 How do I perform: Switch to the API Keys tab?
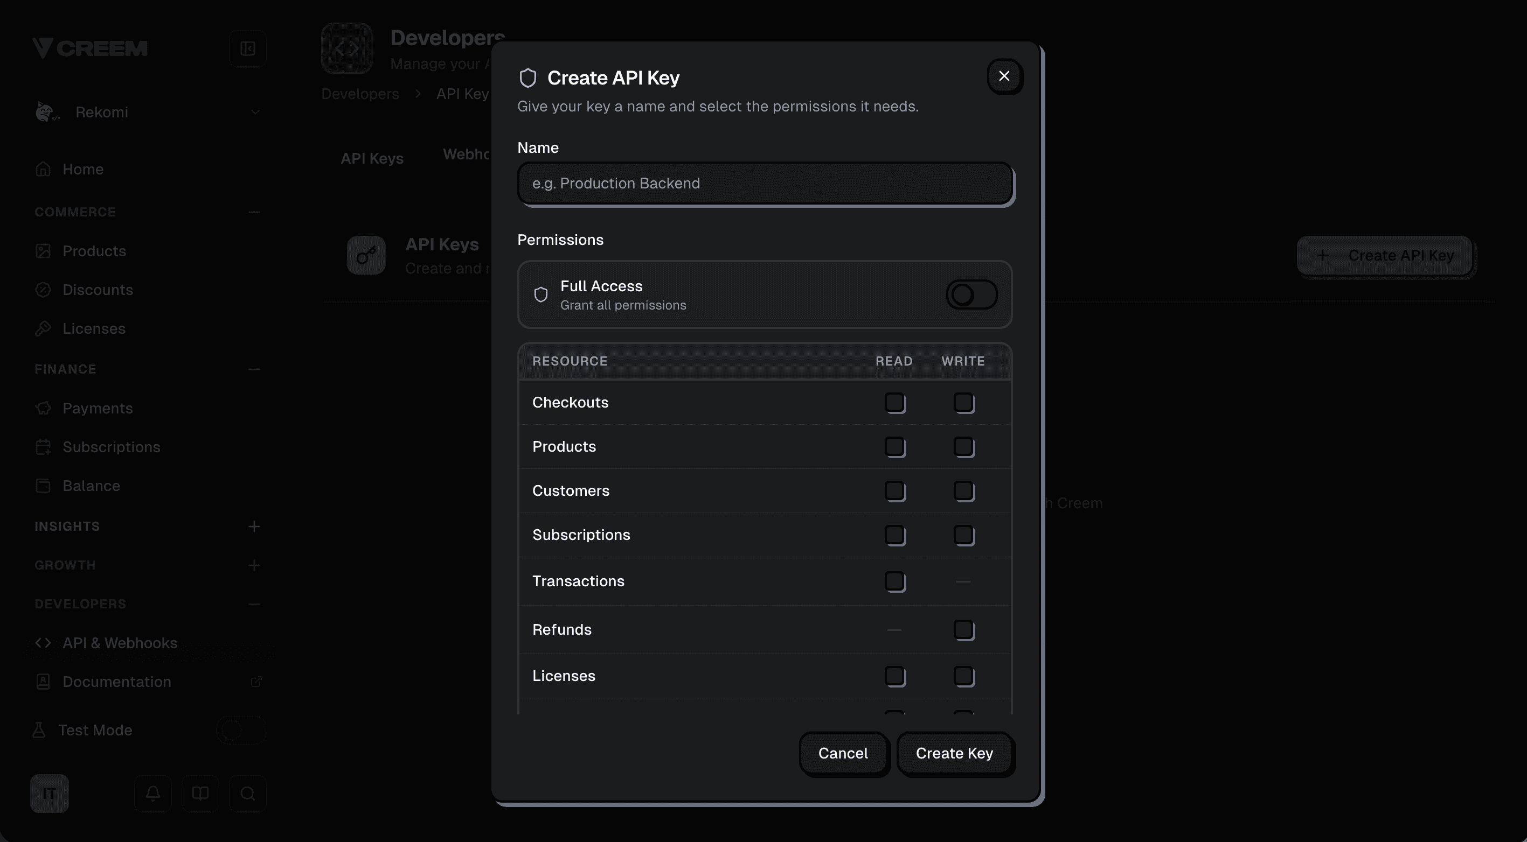tap(372, 159)
